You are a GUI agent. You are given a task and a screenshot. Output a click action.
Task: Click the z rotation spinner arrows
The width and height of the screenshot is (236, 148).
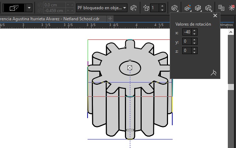pos(194,51)
